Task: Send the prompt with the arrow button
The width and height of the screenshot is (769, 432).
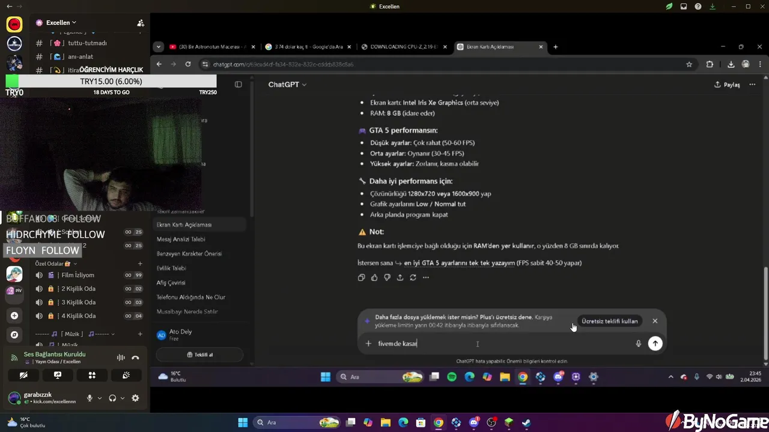Action: click(655, 343)
